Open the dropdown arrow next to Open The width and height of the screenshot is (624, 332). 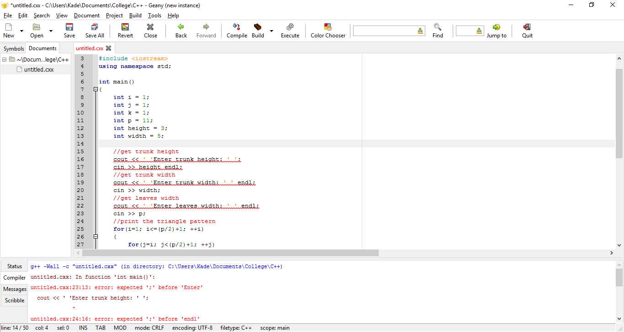[50, 31]
